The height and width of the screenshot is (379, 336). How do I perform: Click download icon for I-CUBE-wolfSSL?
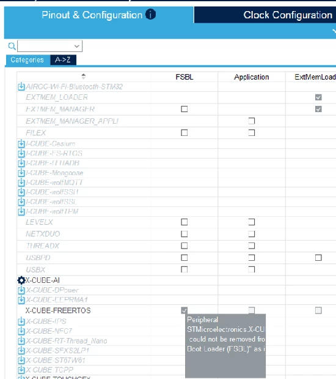click(x=21, y=201)
